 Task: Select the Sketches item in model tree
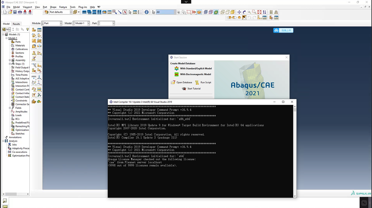[x=20, y=134]
